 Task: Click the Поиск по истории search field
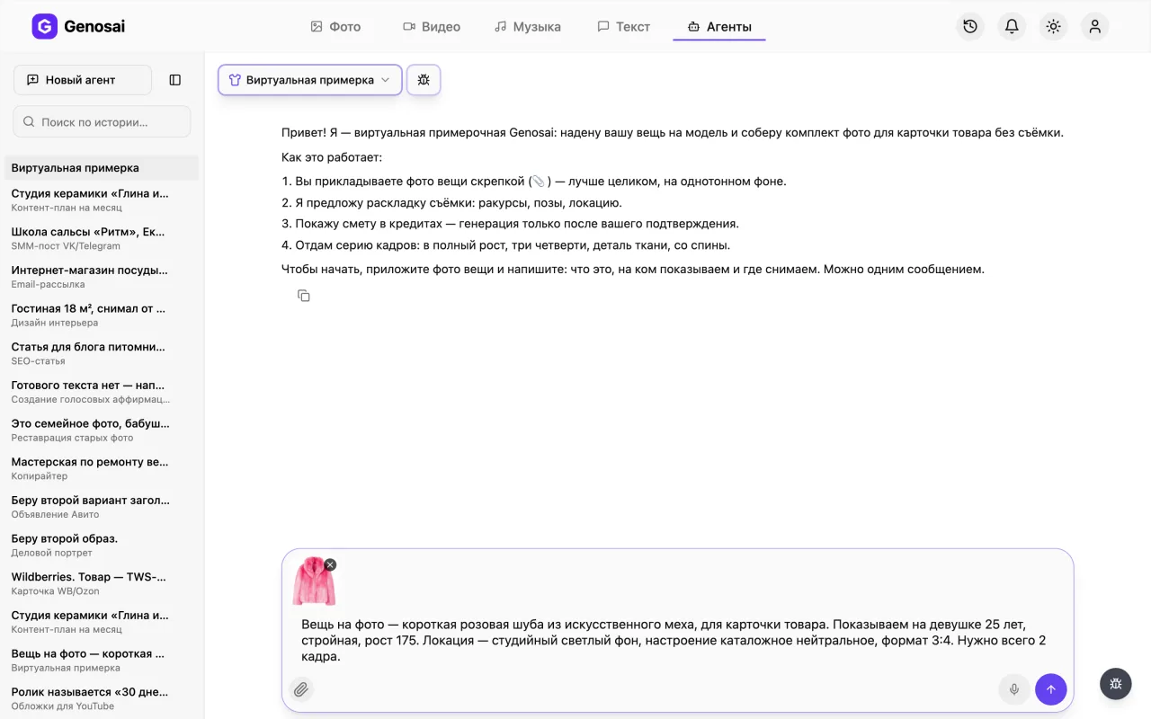[x=102, y=121]
